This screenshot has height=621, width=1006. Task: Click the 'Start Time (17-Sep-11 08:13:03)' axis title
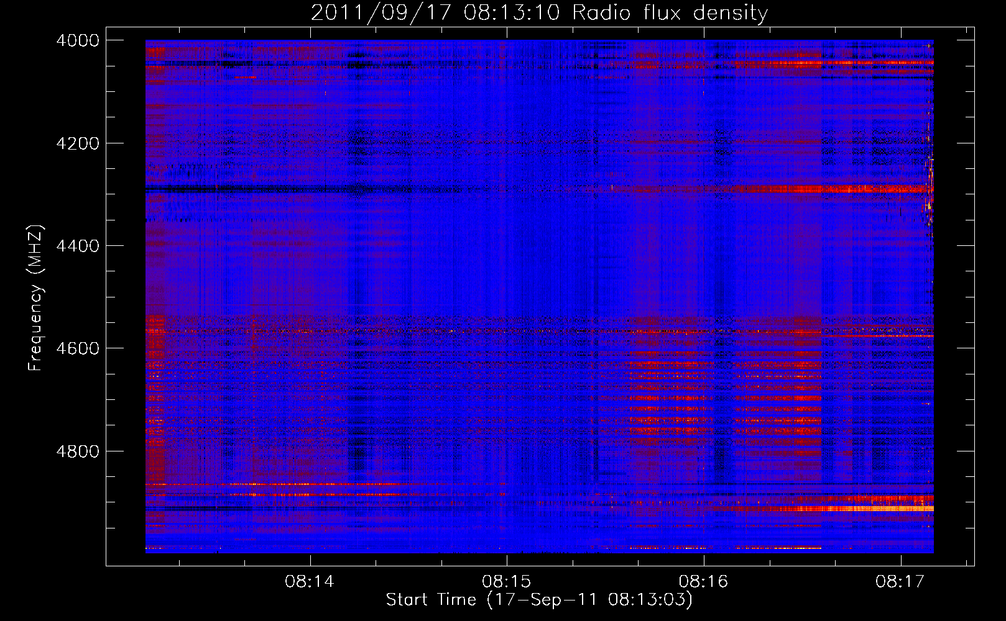coord(539,600)
